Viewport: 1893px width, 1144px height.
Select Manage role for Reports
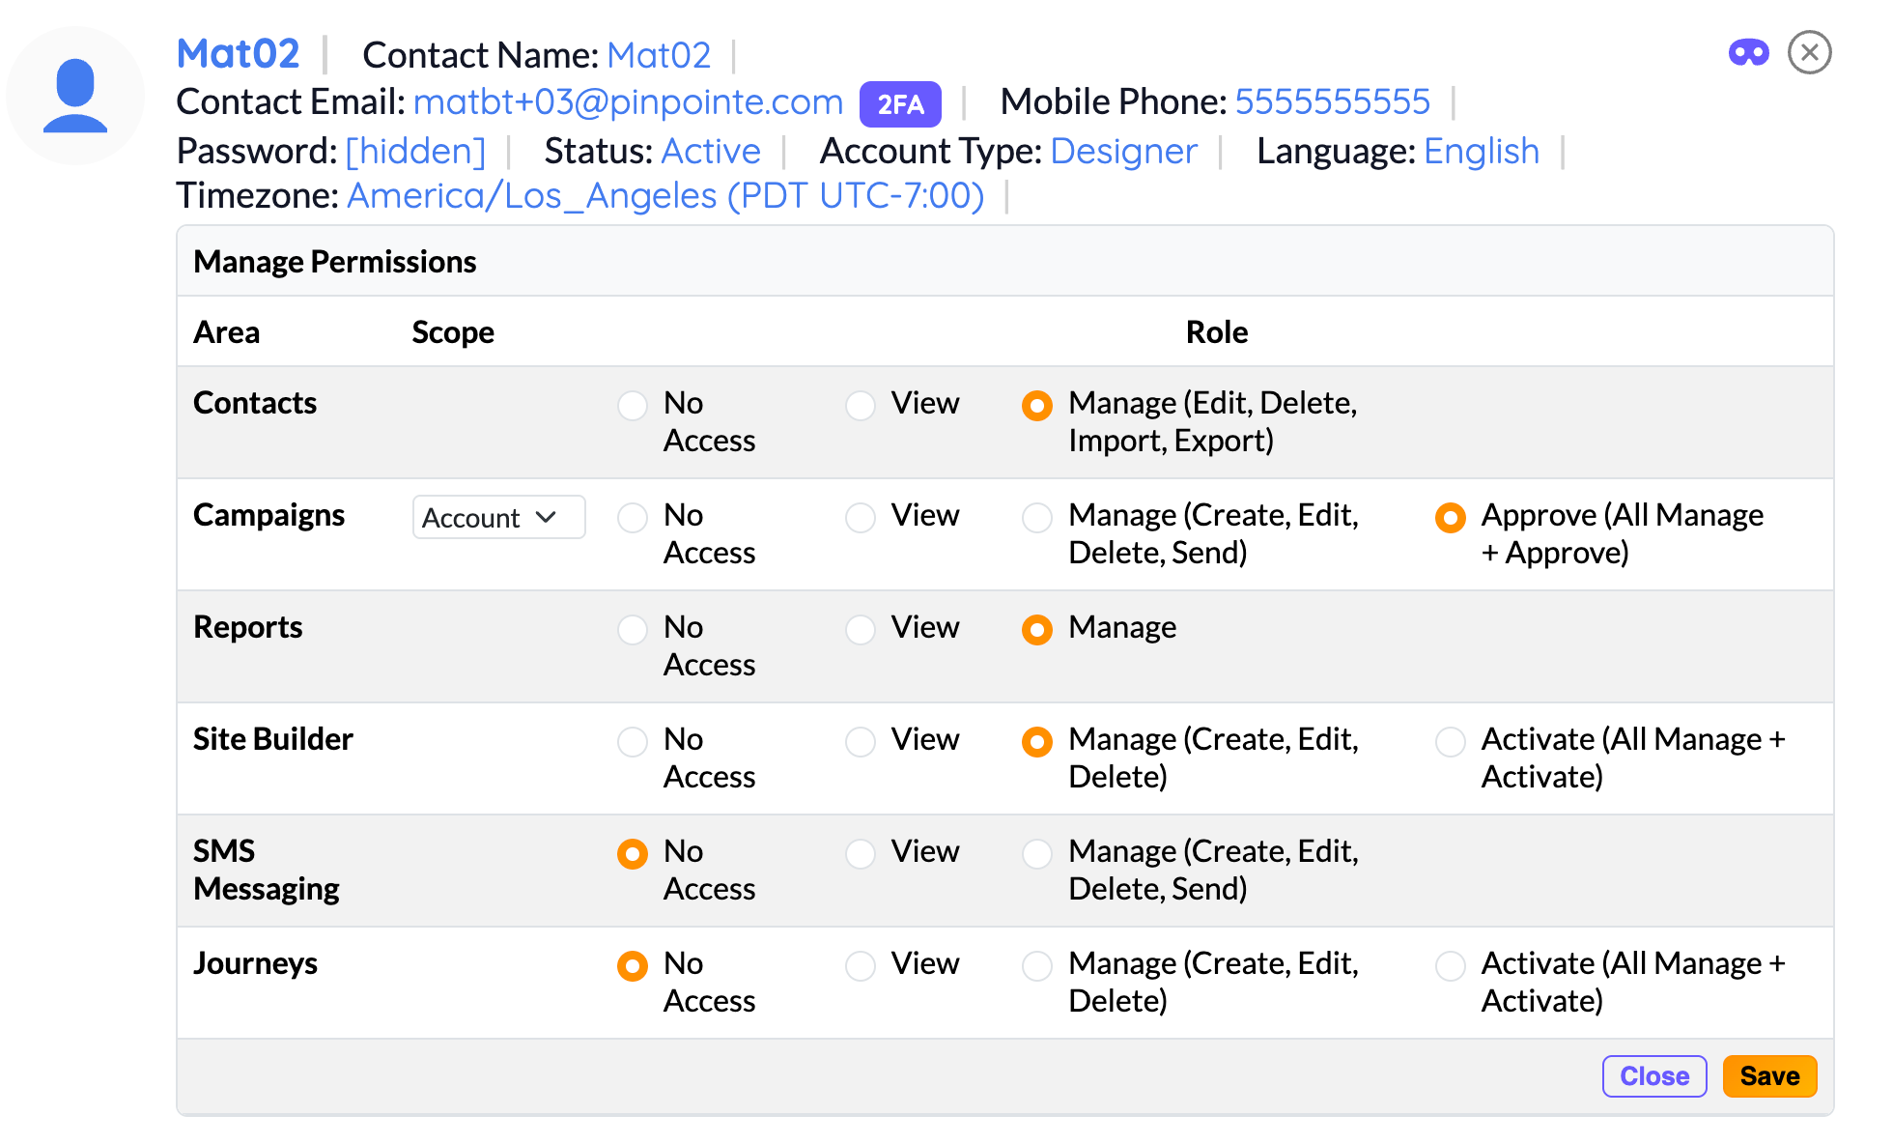point(1037,629)
